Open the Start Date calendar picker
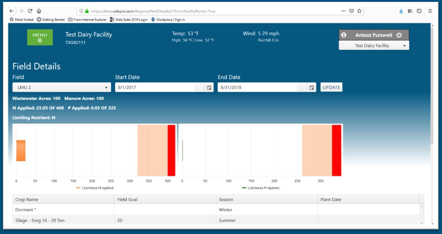 [209, 88]
